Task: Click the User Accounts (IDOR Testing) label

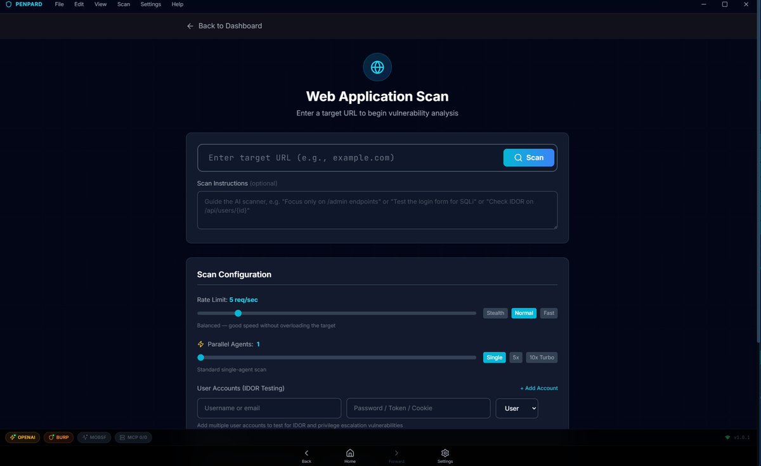Action: [x=241, y=388]
